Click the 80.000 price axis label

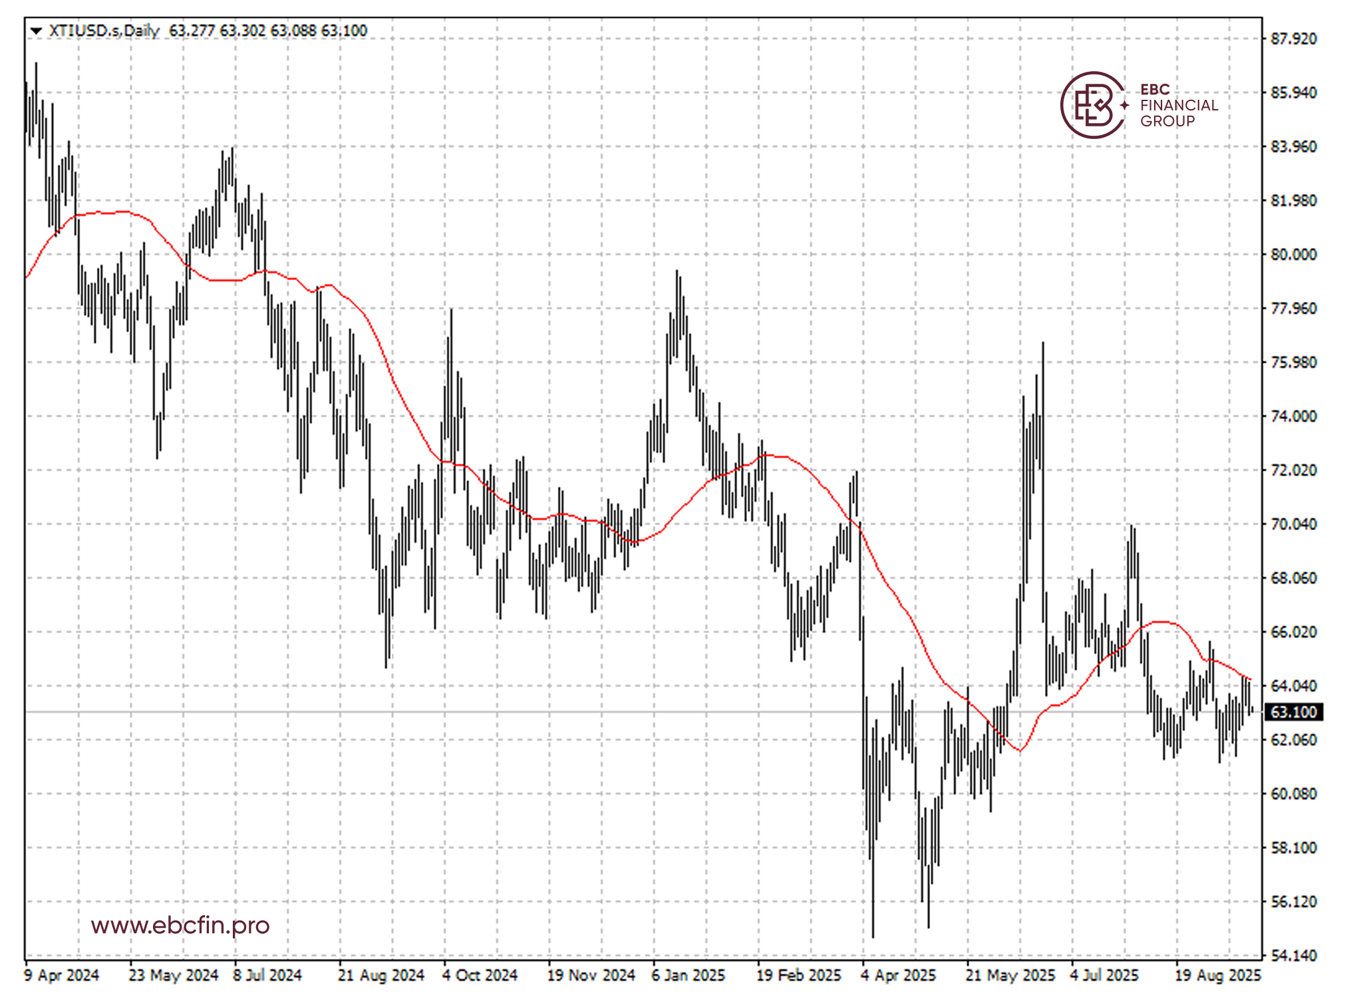point(1293,254)
